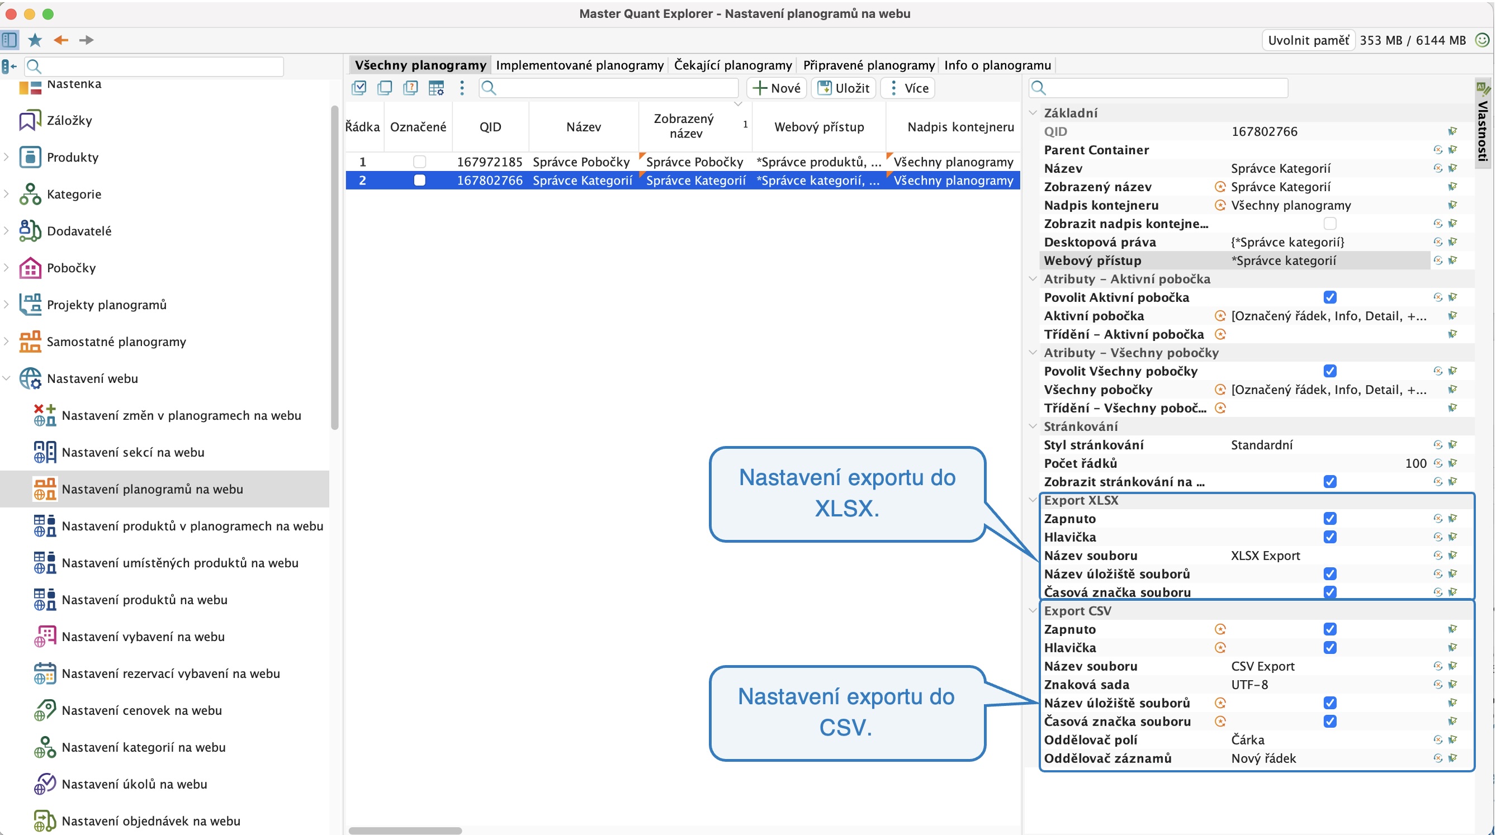
Task: Open Nastavení vybavení na webu
Action: tap(143, 637)
